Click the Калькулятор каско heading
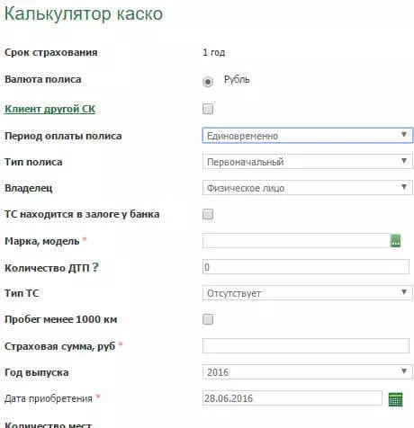Image resolution: width=414 pixels, height=428 pixels. (x=84, y=13)
